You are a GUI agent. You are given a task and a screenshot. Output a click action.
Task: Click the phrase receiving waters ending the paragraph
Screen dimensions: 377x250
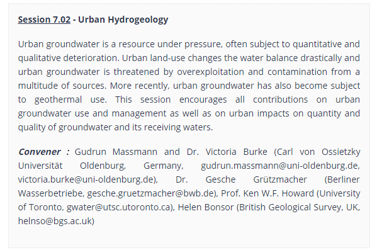(x=177, y=127)
